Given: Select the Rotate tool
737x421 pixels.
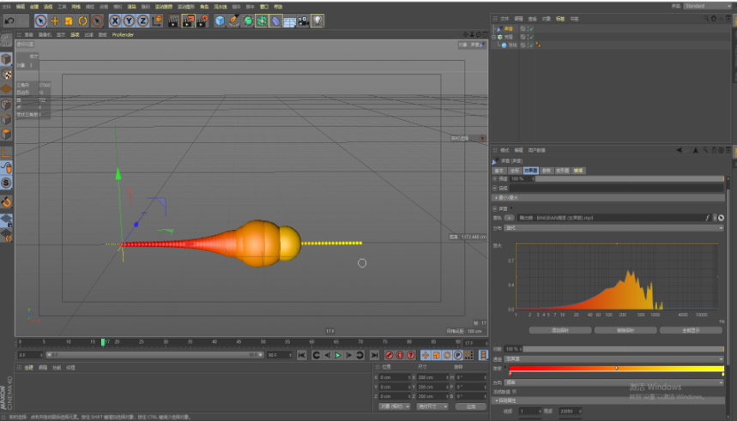Looking at the screenshot, I should point(82,21).
